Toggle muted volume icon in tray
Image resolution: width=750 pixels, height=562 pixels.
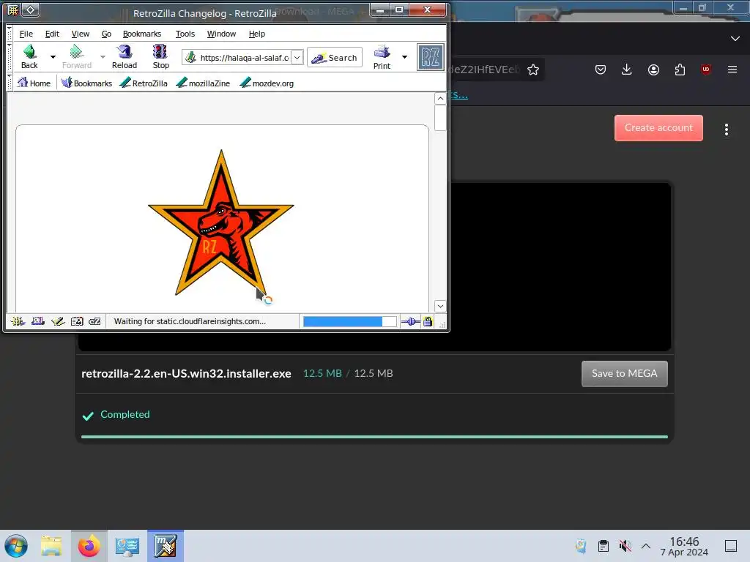pyautogui.click(x=625, y=546)
